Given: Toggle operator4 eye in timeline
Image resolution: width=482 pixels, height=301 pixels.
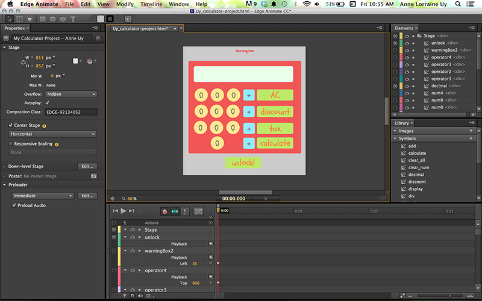Looking at the screenshot, I should coord(133,270).
